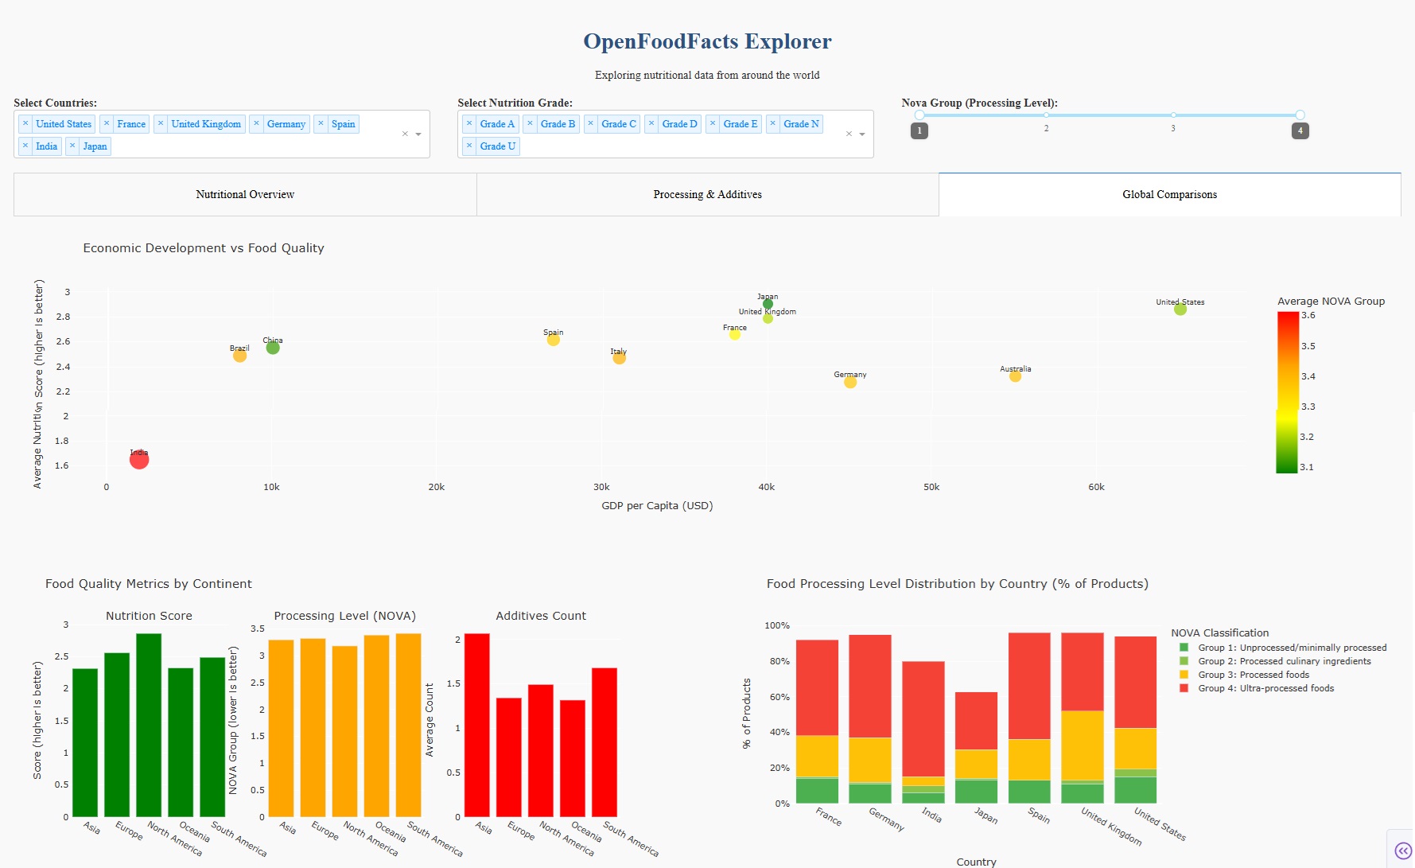1415x868 pixels.
Task: Click the GDP per Capita axis label
Action: coord(657,506)
